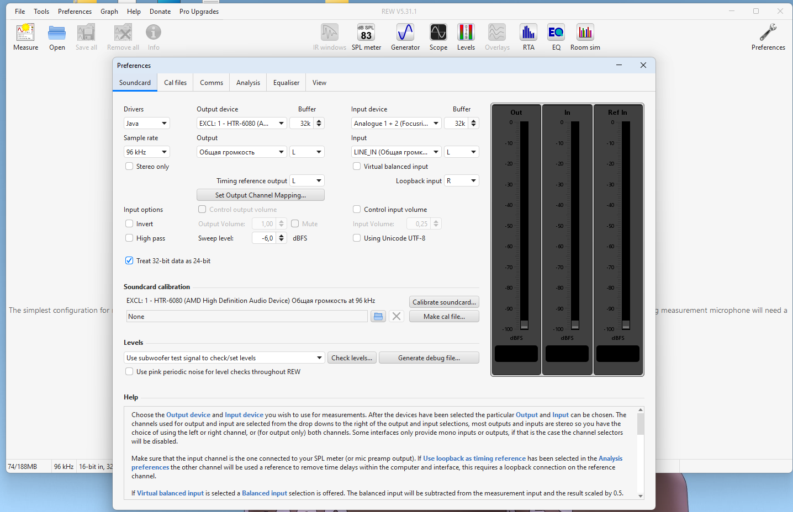This screenshot has height=512, width=793.
Task: Browse for soundcard cal file folder icon
Action: (378, 317)
